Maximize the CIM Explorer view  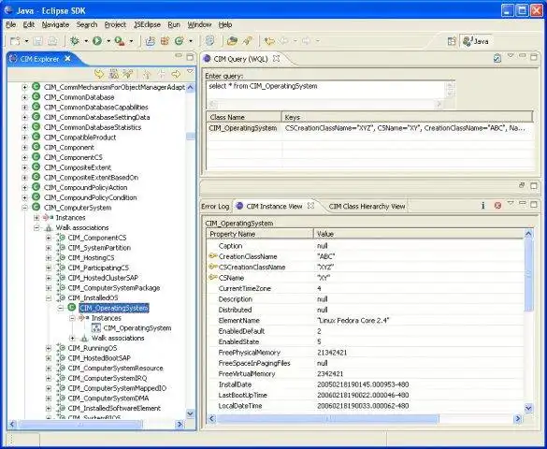tap(190, 57)
